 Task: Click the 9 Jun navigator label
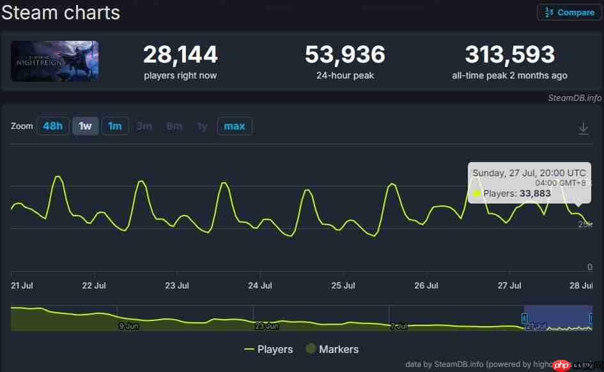coord(128,326)
